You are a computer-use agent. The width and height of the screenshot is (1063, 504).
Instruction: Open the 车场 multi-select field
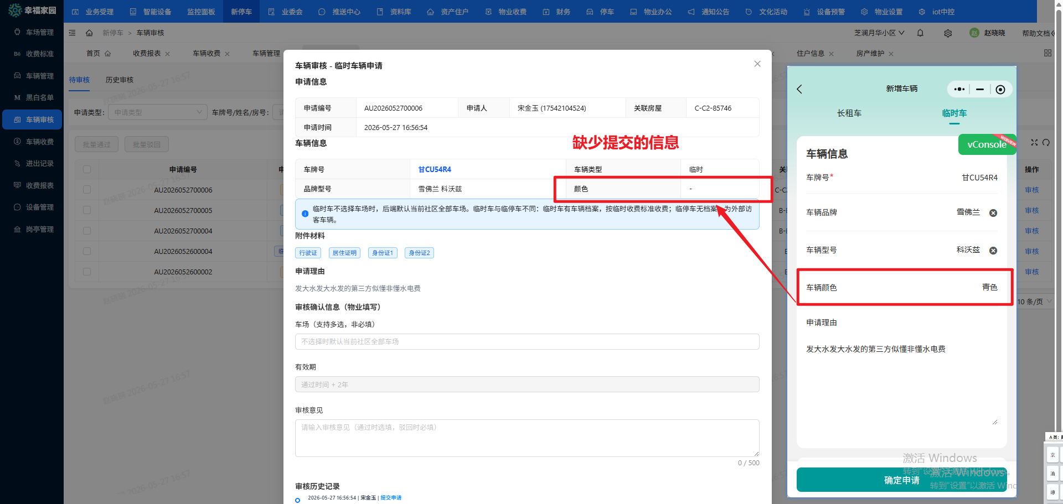click(527, 342)
